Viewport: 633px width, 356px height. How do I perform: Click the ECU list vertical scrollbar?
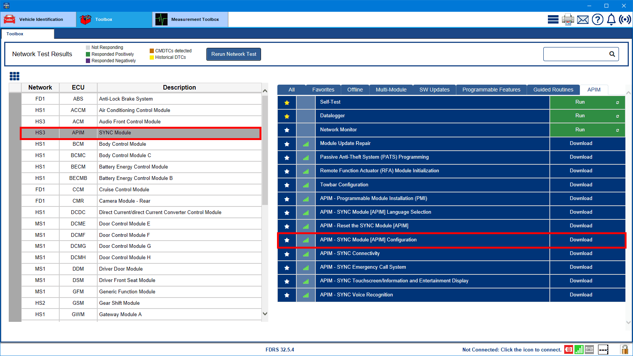tap(265, 152)
